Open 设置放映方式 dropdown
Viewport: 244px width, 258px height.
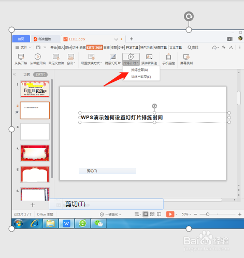coord(92,59)
